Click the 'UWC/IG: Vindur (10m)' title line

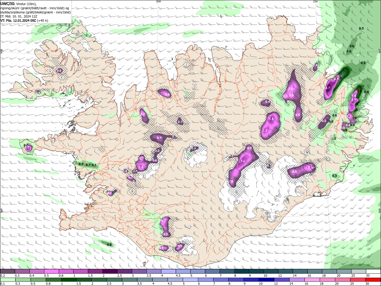[x=18, y=4]
